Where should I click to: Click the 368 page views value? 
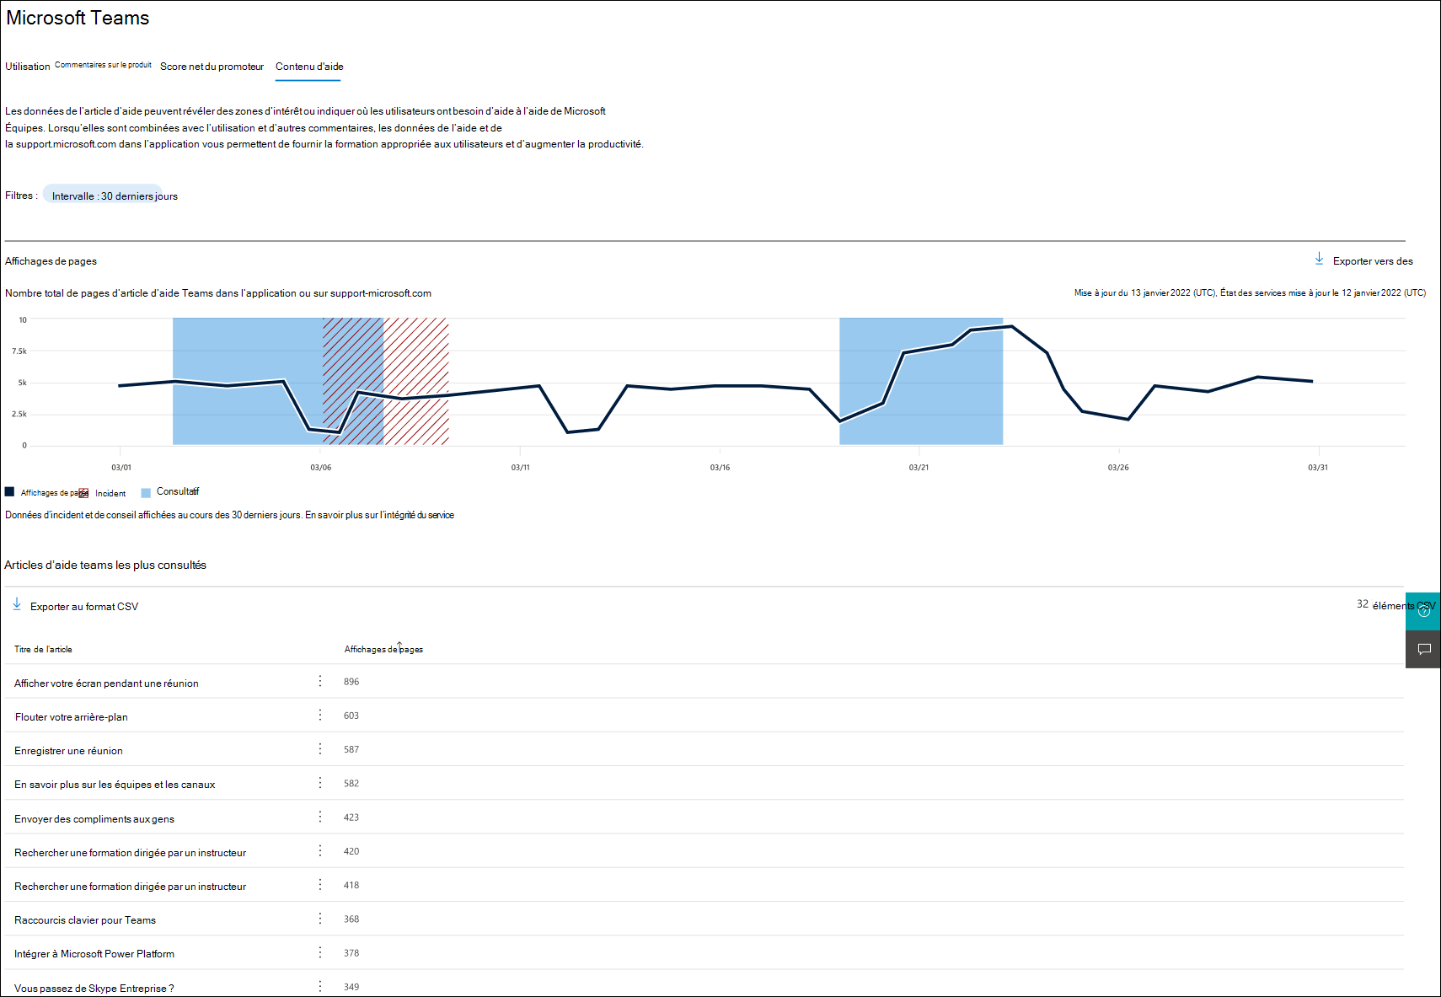351,919
